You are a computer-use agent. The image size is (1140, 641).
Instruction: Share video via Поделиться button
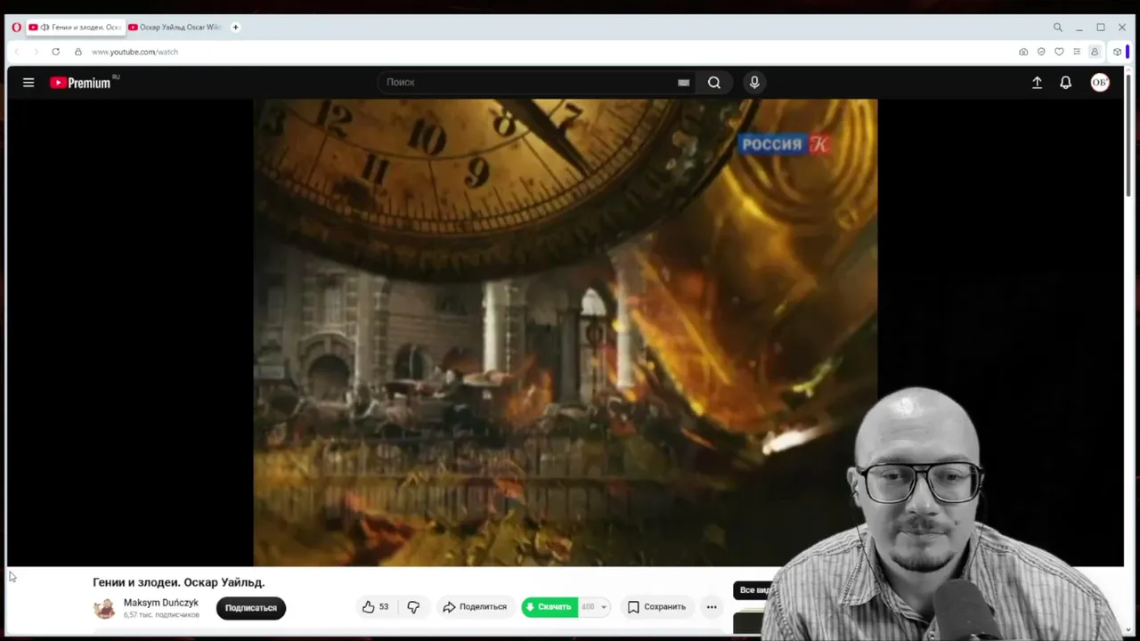[x=475, y=607]
